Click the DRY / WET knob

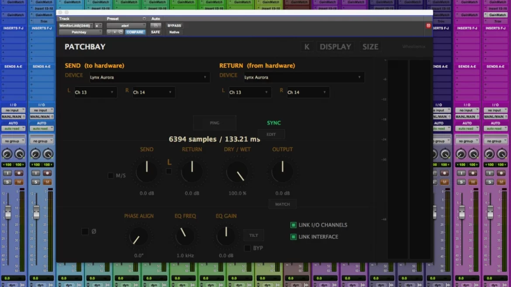click(x=237, y=172)
